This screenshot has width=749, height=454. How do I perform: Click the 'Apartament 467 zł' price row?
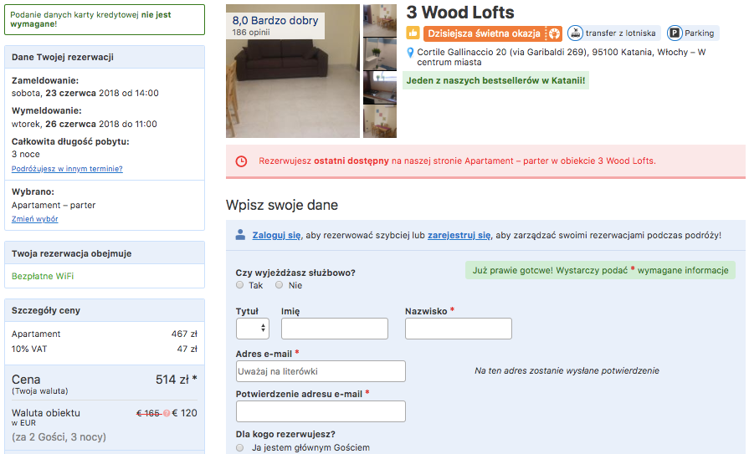point(105,334)
